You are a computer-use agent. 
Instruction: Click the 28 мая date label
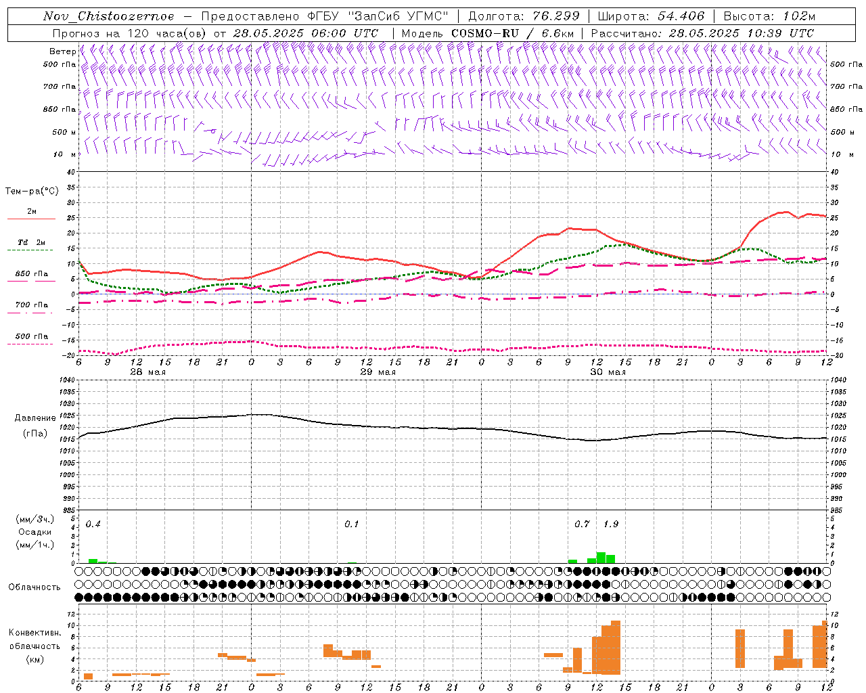click(147, 372)
